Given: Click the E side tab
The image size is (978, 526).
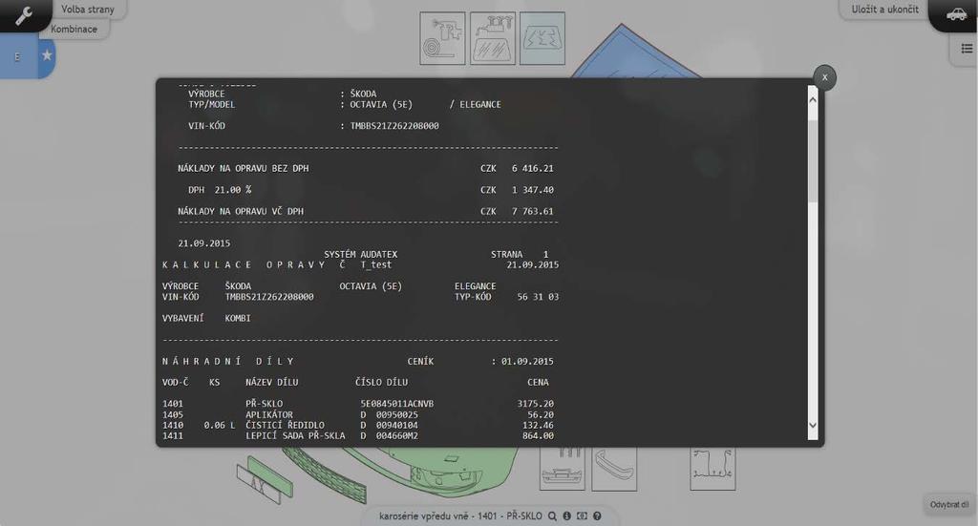Looking at the screenshot, I should (x=17, y=56).
